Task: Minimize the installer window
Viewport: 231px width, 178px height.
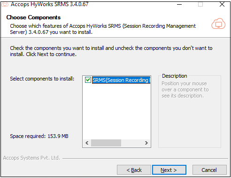Action: 179,4
